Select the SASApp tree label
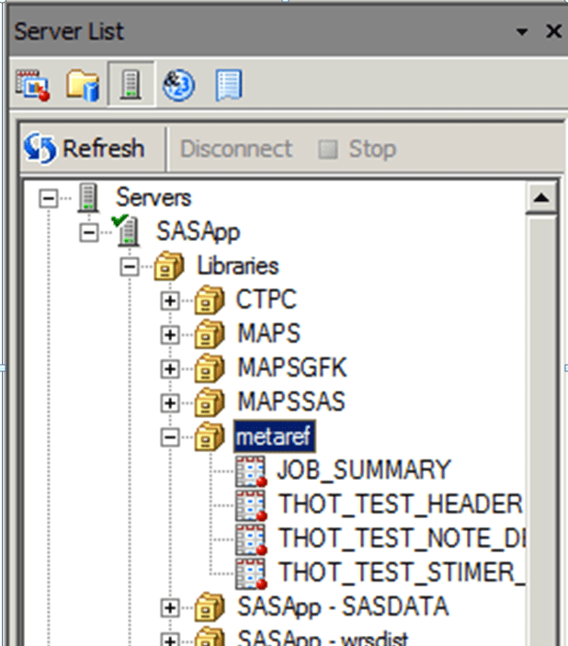568x646 pixels. pos(199,232)
